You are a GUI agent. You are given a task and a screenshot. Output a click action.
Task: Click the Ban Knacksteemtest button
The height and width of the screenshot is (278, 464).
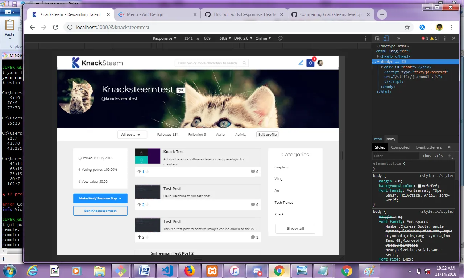(x=100, y=211)
